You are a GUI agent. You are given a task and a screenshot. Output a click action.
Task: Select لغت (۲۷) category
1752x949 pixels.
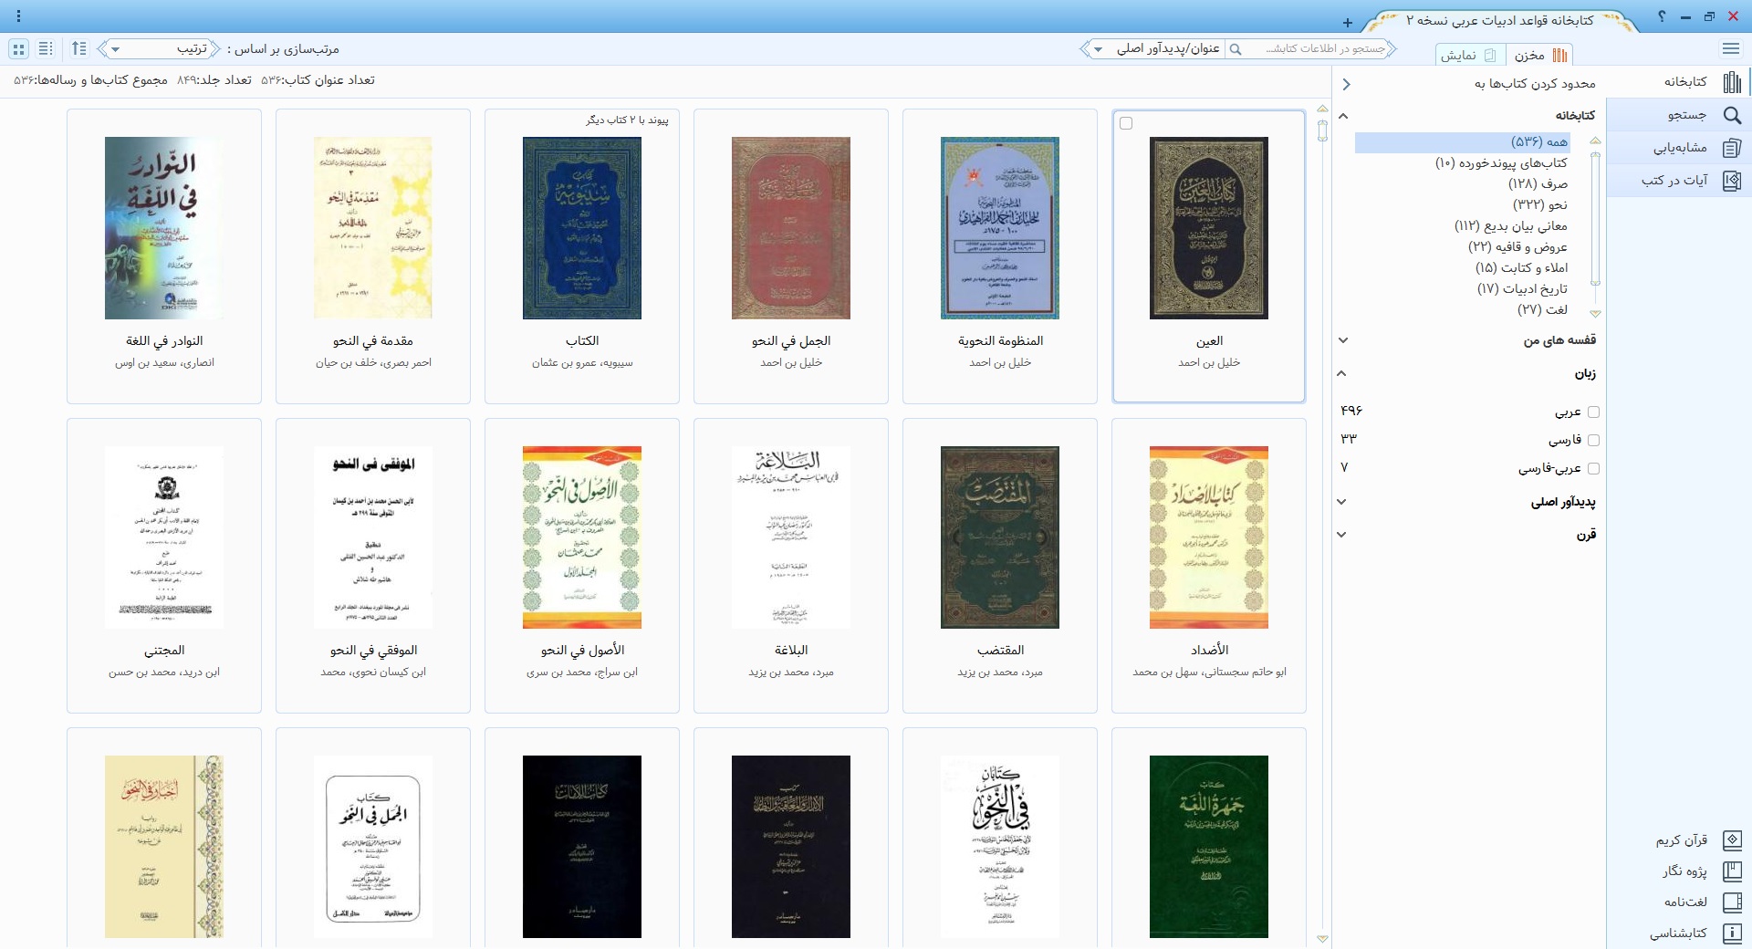pos(1542,309)
